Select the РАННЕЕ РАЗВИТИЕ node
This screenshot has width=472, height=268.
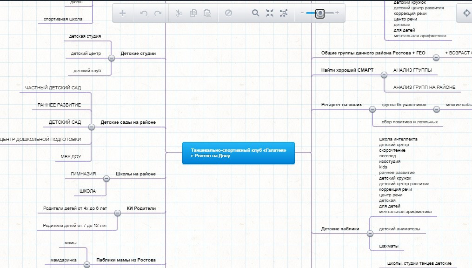(x=59, y=105)
